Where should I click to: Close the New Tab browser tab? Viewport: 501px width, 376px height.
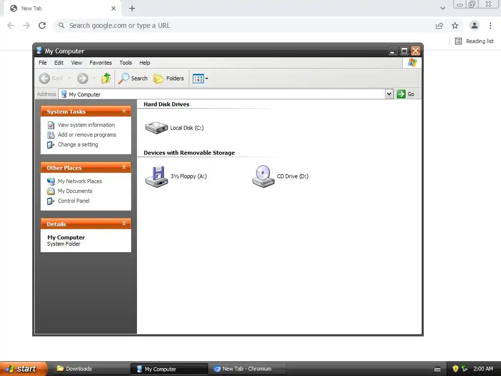pyautogui.click(x=114, y=8)
